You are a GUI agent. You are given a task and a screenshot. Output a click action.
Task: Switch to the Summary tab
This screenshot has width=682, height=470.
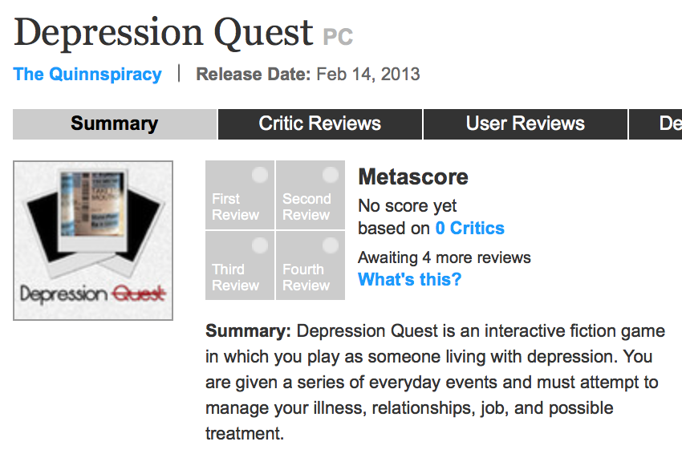[x=115, y=124]
